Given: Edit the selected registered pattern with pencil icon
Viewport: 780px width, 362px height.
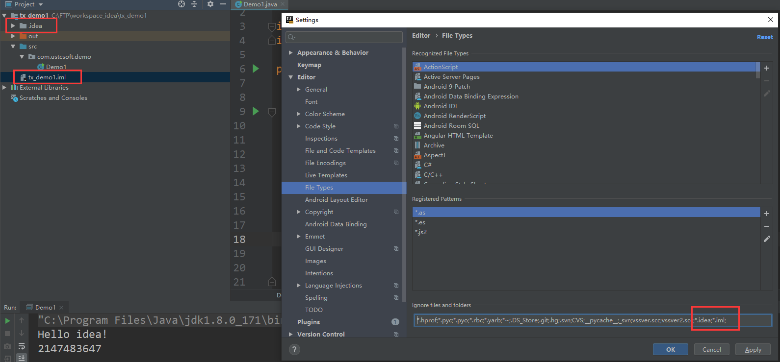Looking at the screenshot, I should point(767,239).
